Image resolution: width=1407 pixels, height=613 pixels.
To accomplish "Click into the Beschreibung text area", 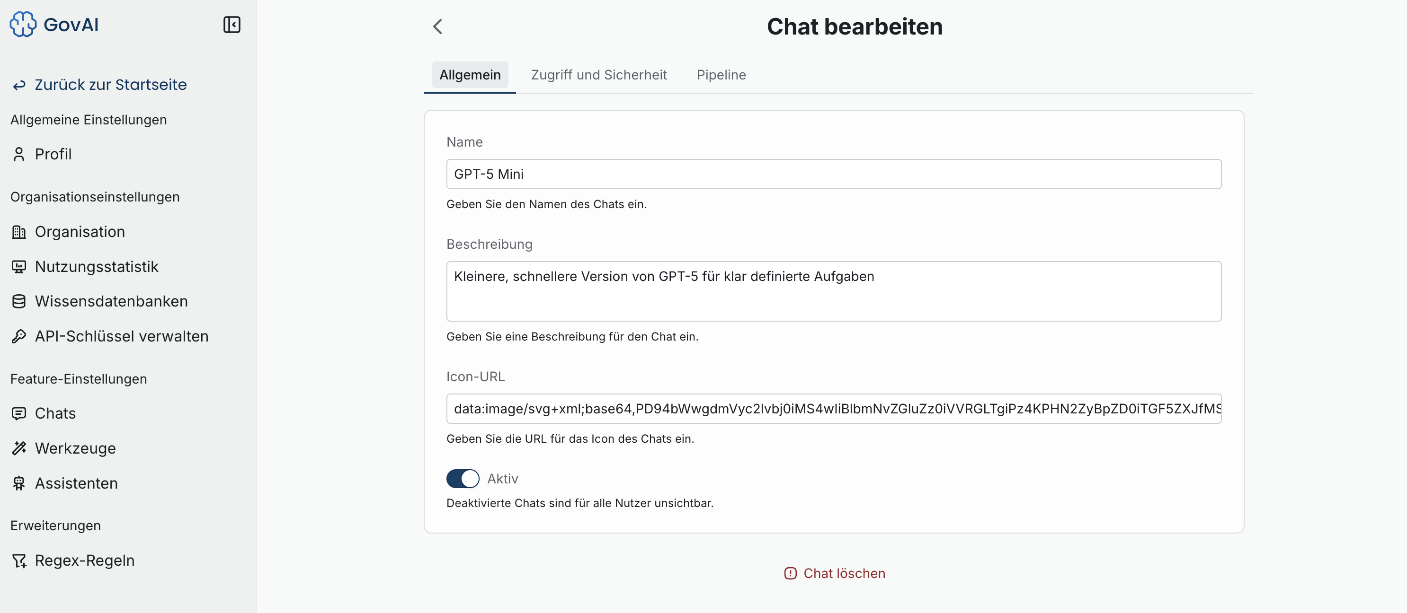I will pyautogui.click(x=834, y=291).
